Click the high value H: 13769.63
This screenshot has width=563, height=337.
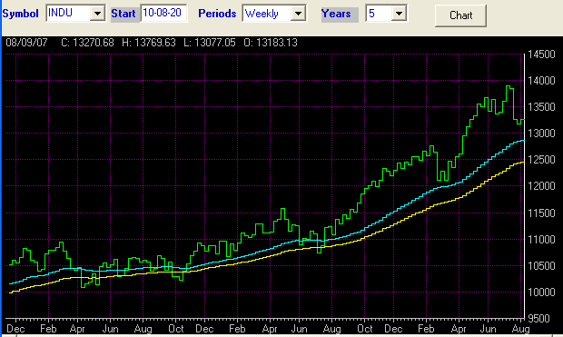point(149,43)
